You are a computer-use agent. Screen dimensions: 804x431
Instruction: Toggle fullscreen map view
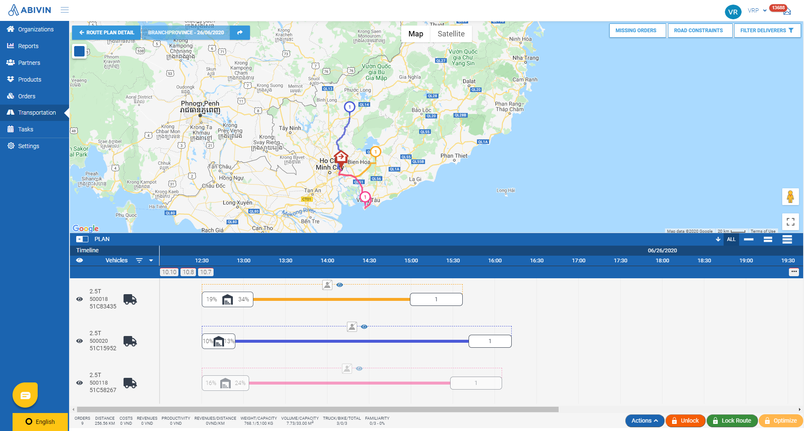(x=790, y=222)
